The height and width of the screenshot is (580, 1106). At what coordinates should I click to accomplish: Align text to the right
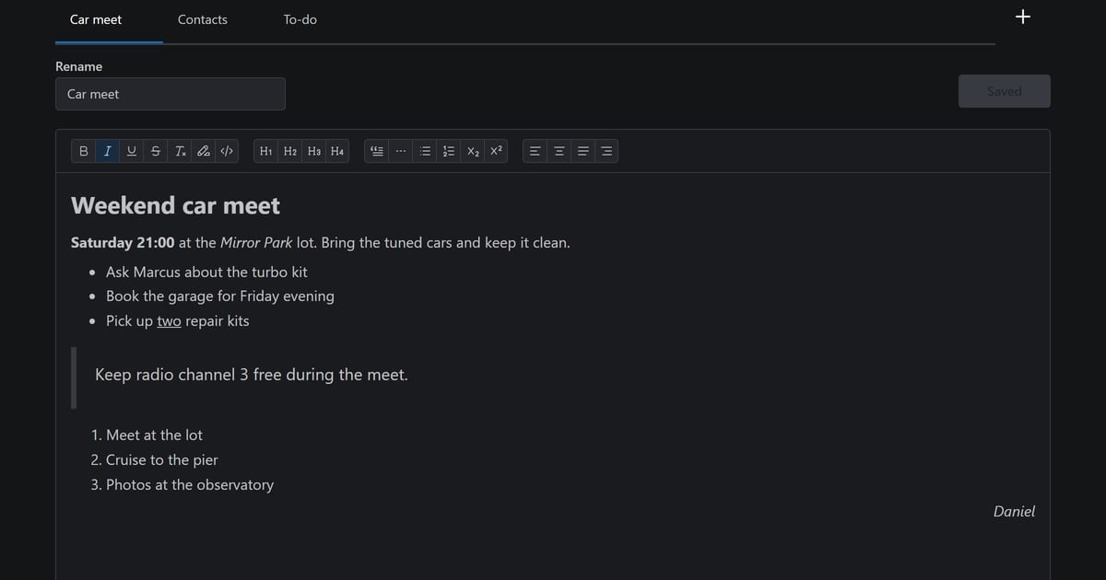[606, 151]
